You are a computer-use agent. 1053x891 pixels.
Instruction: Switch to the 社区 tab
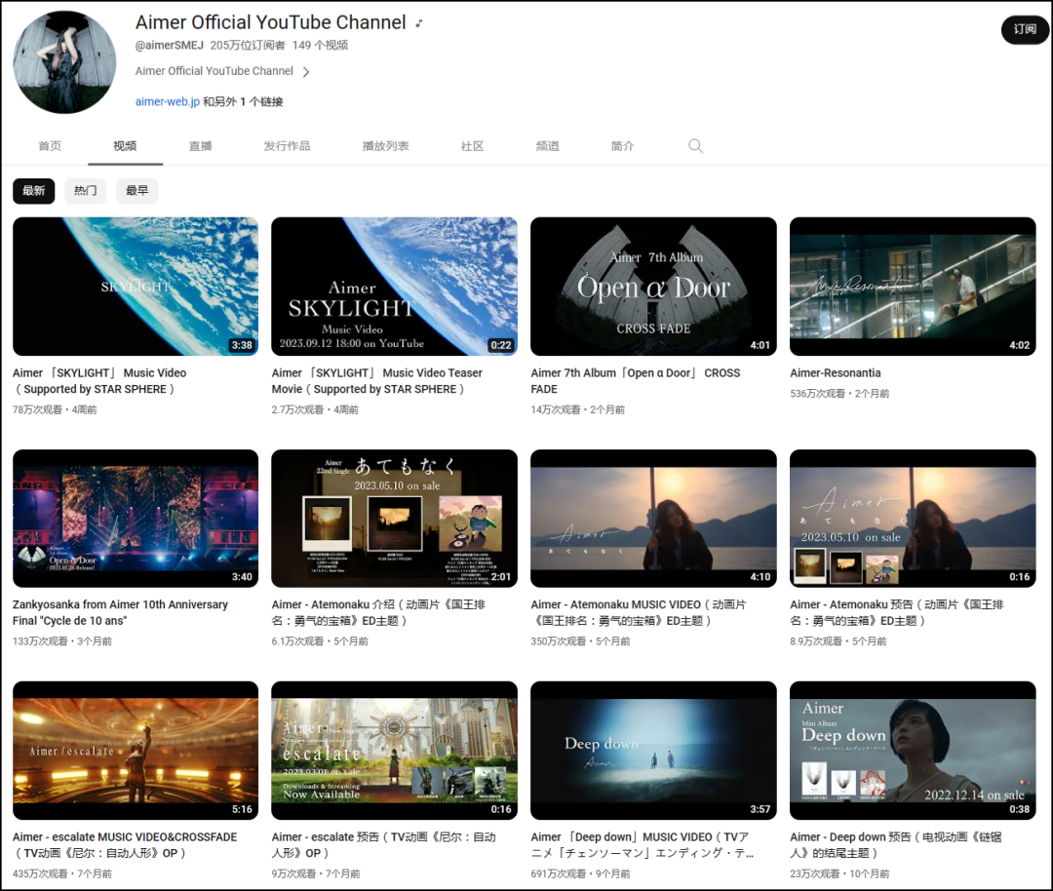[472, 145]
